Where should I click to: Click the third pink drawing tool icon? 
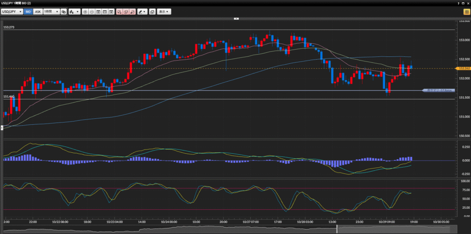pyautogui.click(x=132, y=11)
